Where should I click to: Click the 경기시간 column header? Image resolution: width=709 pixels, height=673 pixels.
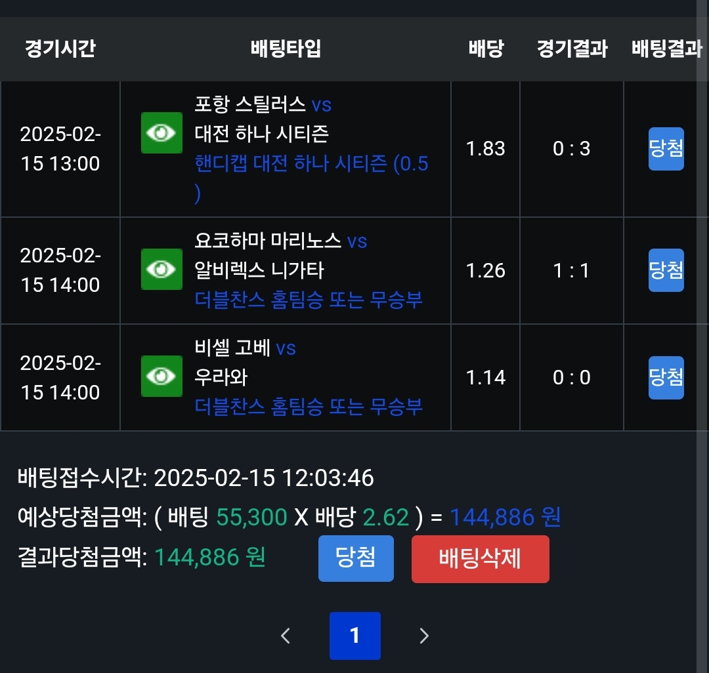(60, 49)
